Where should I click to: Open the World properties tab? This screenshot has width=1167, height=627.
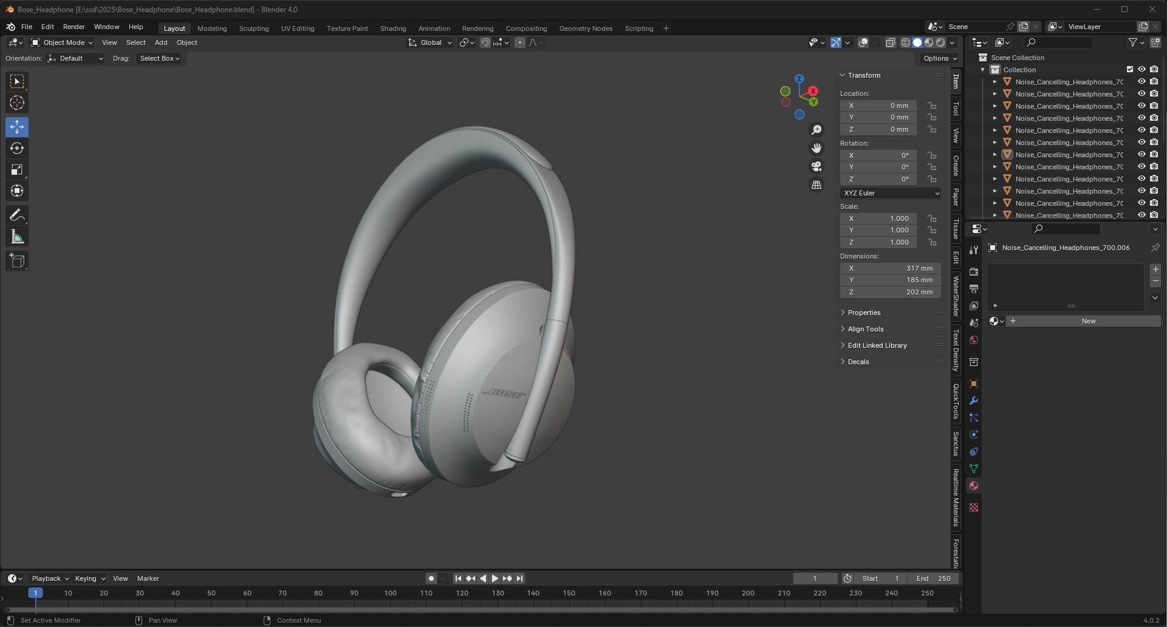974,339
